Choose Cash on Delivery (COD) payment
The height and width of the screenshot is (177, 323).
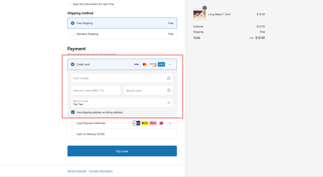click(73, 134)
